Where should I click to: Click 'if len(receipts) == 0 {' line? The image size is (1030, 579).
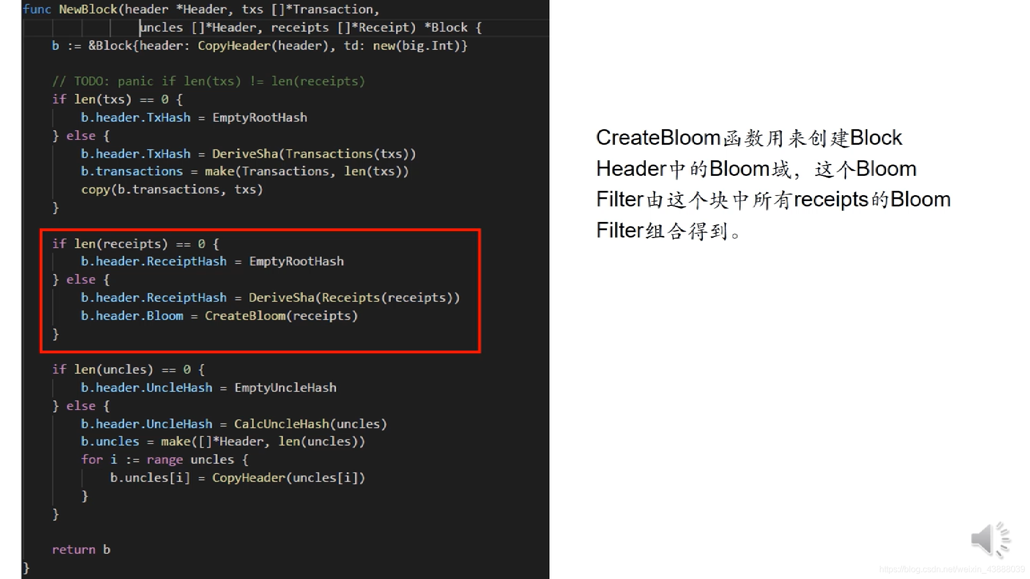(136, 244)
